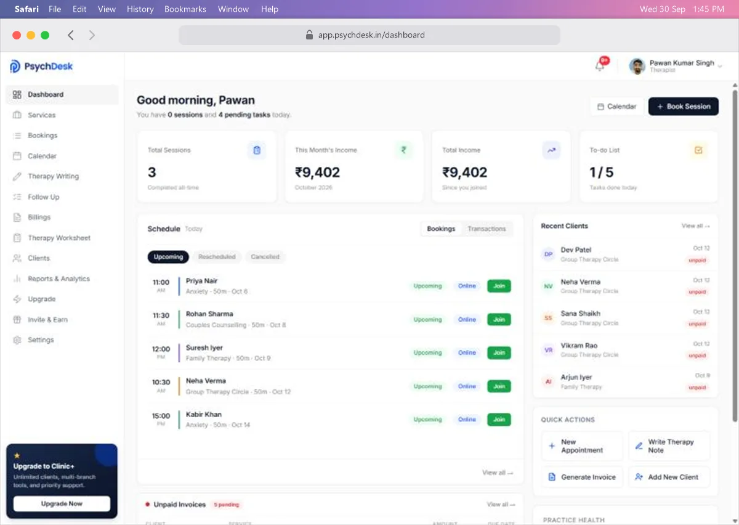
Task: Open Billings in the sidebar
Action: click(x=62, y=218)
